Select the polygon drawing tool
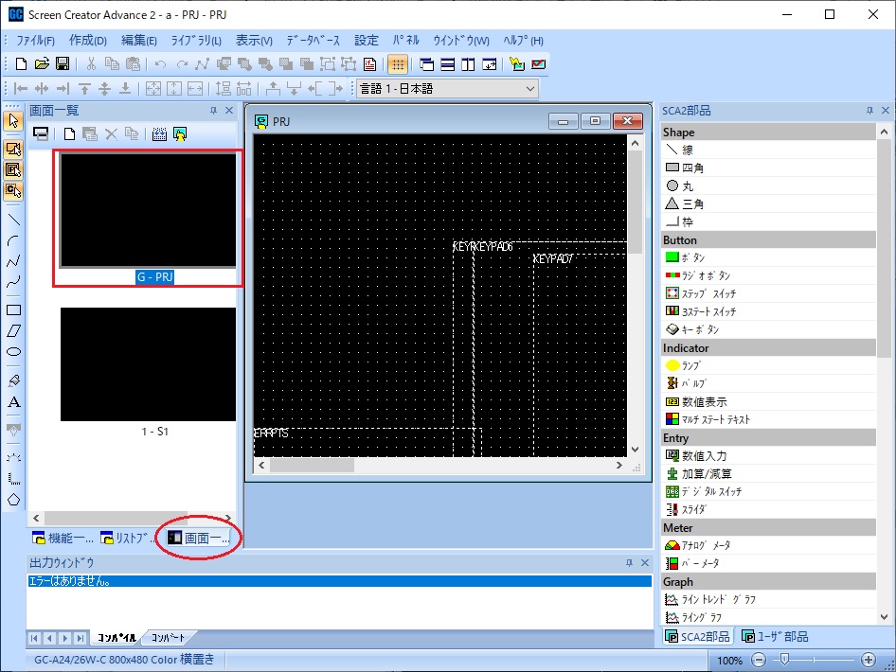 pos(13,500)
